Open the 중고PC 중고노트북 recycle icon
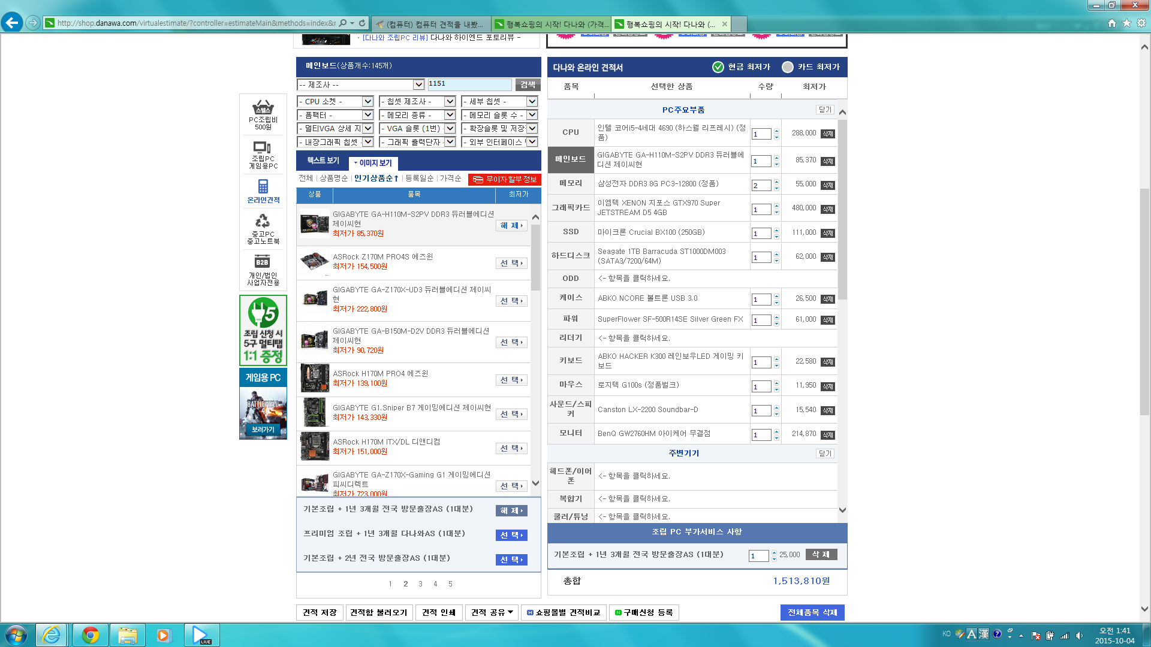Viewport: 1151px width, 647px height. (x=263, y=221)
